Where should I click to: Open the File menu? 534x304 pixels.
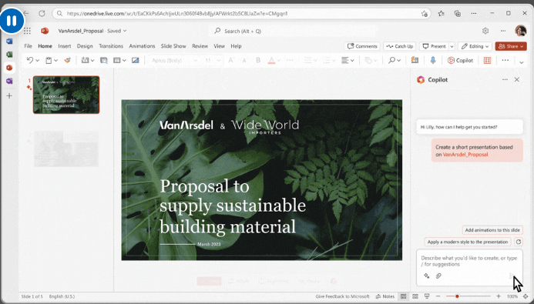[x=29, y=46]
